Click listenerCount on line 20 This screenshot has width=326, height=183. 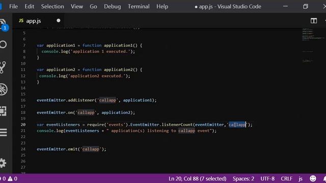click(177, 125)
